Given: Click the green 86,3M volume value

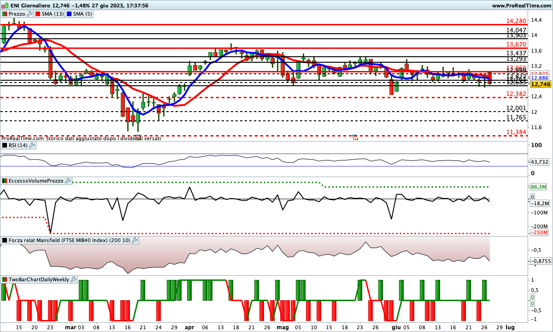Looking at the screenshot, I should pyautogui.click(x=539, y=187).
